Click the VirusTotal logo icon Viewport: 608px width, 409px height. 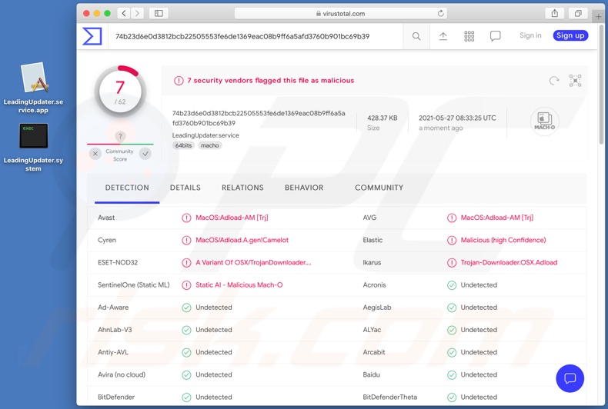pos(92,36)
